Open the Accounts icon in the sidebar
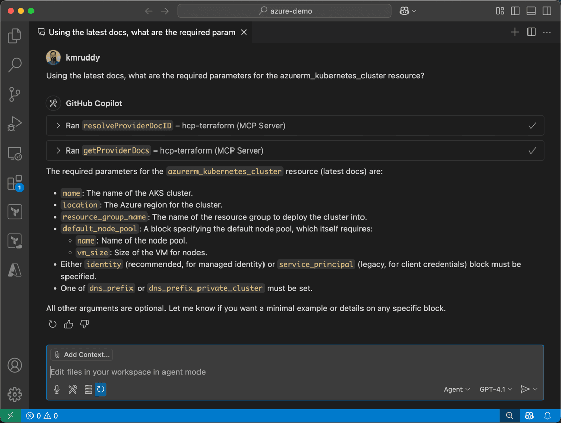 point(15,365)
